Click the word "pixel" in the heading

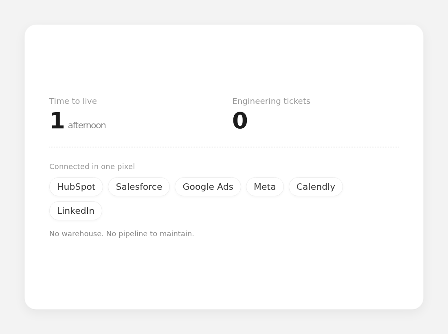(126, 167)
